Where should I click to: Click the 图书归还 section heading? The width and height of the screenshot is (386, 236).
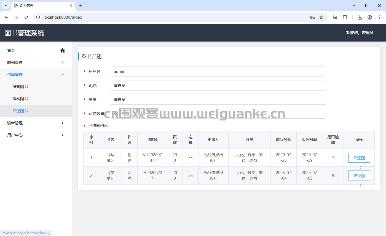pos(92,56)
